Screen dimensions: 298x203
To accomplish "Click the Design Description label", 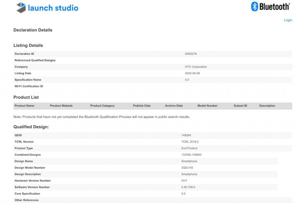I will pos(28,174).
